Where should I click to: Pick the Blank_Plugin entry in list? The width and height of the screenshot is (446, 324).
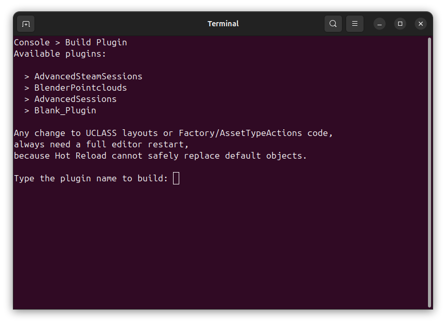pyautogui.click(x=65, y=110)
